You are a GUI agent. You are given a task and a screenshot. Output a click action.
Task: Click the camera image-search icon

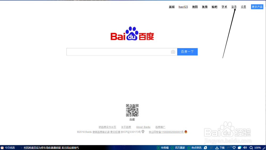tap(173, 52)
